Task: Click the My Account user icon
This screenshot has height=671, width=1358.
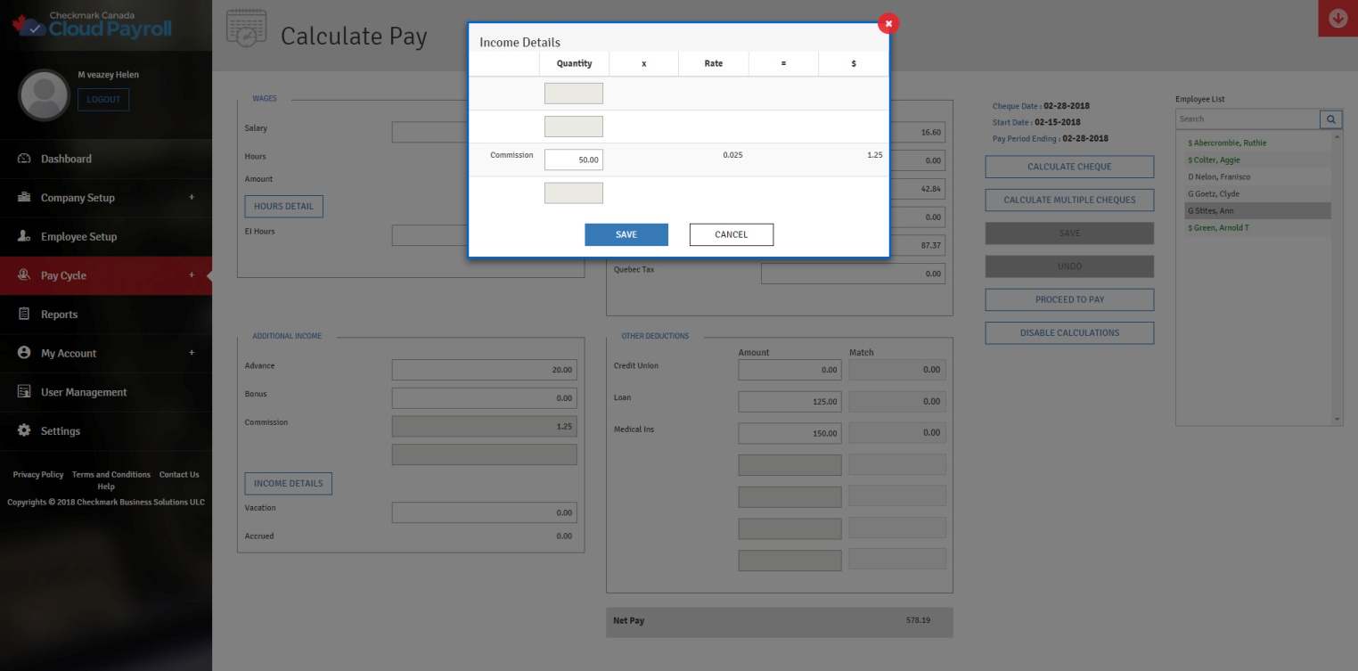Action: pos(24,353)
